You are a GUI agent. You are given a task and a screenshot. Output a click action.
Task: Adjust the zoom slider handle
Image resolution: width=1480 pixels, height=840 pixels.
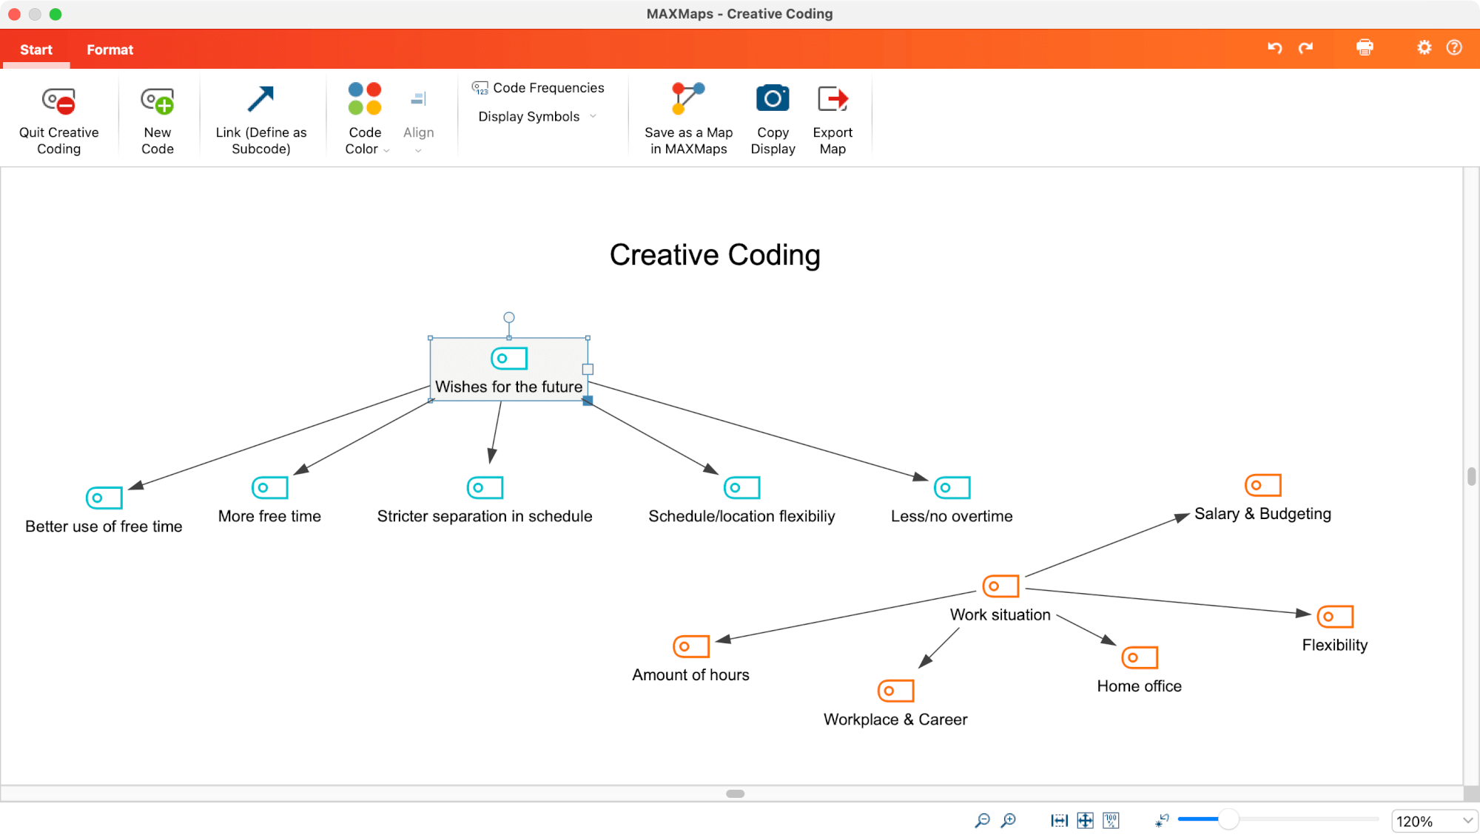click(x=1228, y=819)
